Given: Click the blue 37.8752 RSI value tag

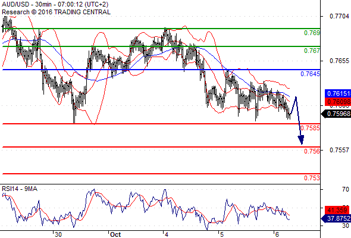Looking at the screenshot, I should pyautogui.click(x=336, y=218).
